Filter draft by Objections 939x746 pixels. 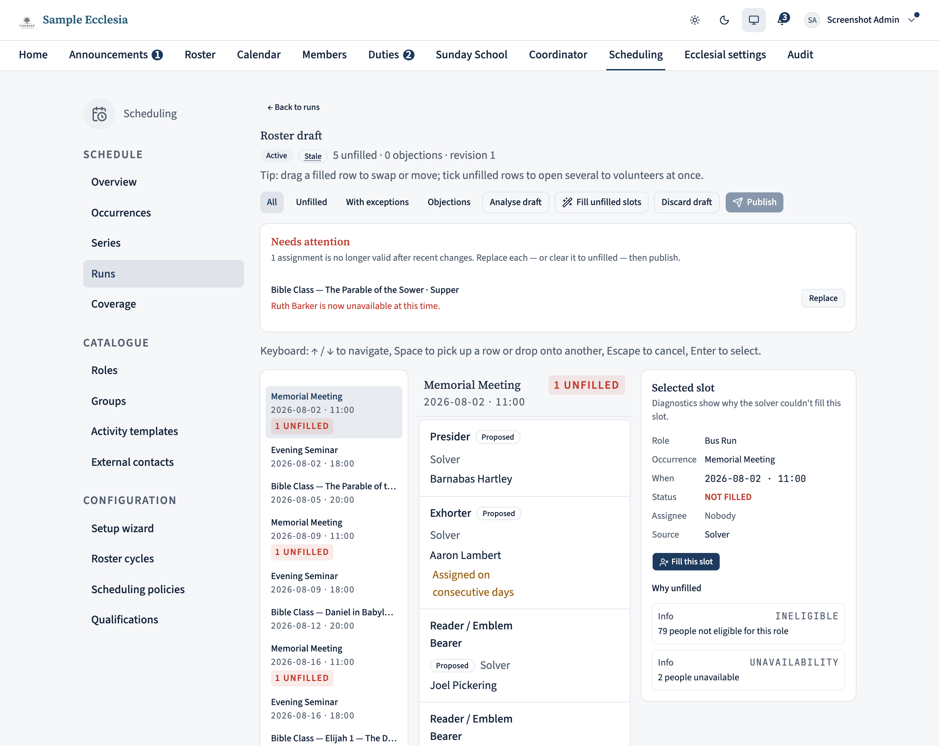click(449, 202)
